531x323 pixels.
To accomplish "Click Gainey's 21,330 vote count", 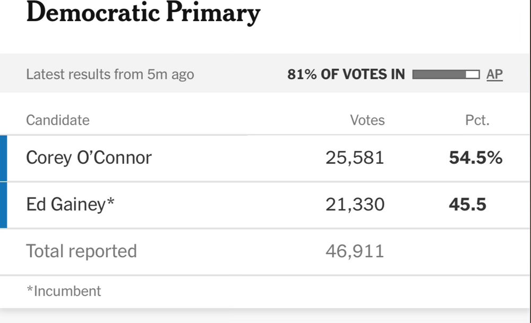I will (x=355, y=205).
